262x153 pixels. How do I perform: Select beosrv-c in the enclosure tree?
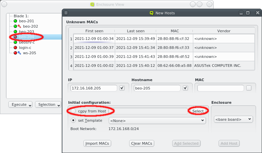(x=27, y=42)
